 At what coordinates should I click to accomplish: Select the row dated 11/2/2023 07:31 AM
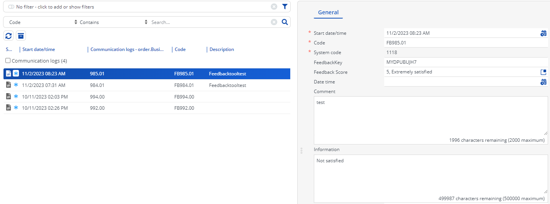(x=147, y=85)
